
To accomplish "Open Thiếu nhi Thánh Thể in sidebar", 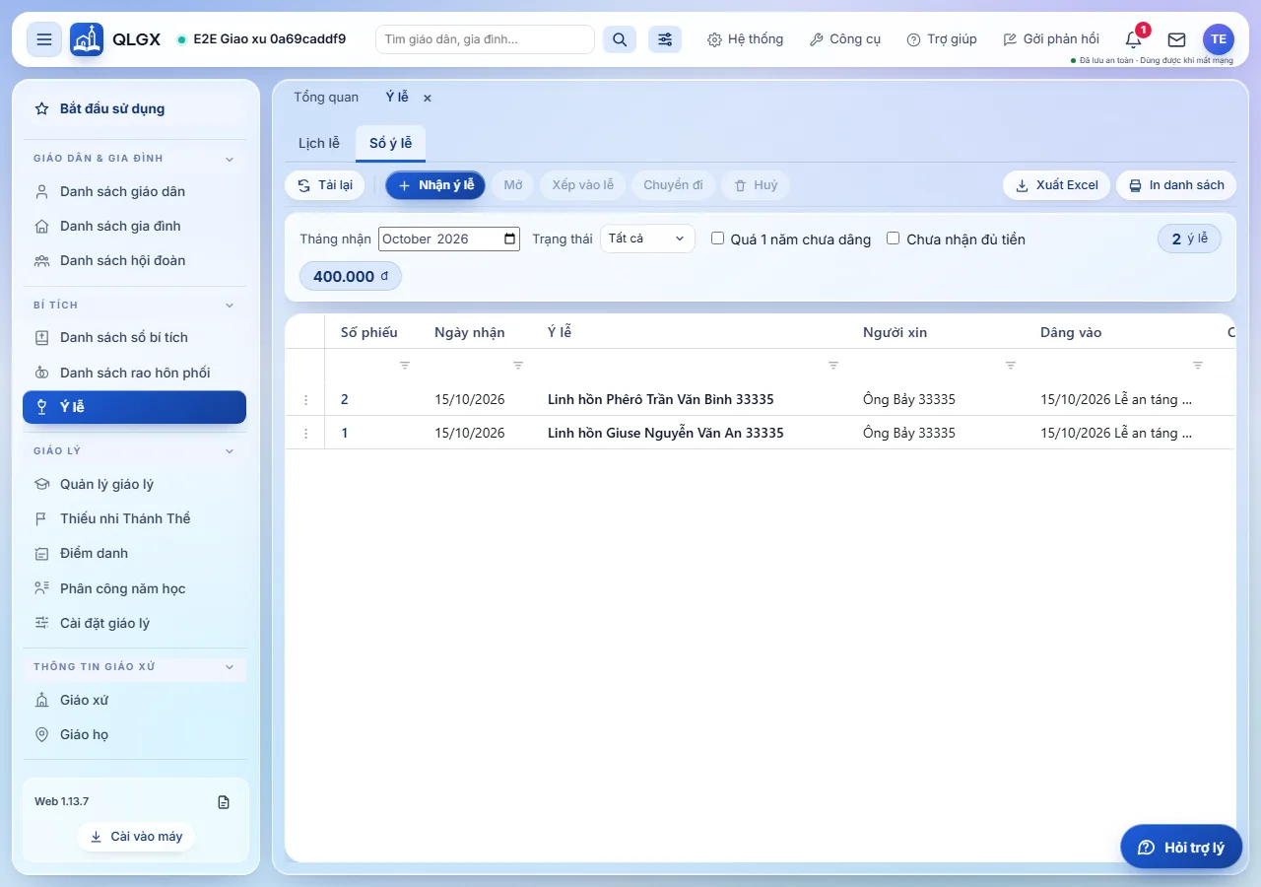I will pos(134,518).
